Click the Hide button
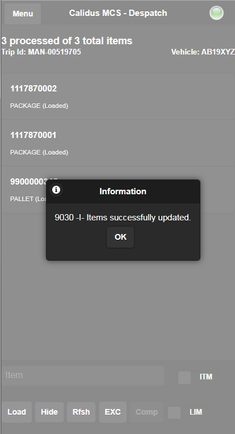The height and width of the screenshot is (434, 235). (x=49, y=412)
